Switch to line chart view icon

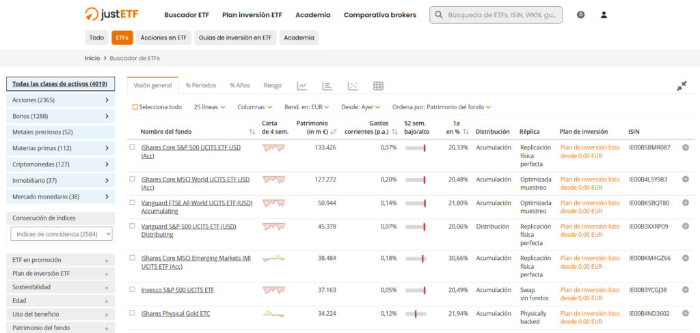pos(302,86)
